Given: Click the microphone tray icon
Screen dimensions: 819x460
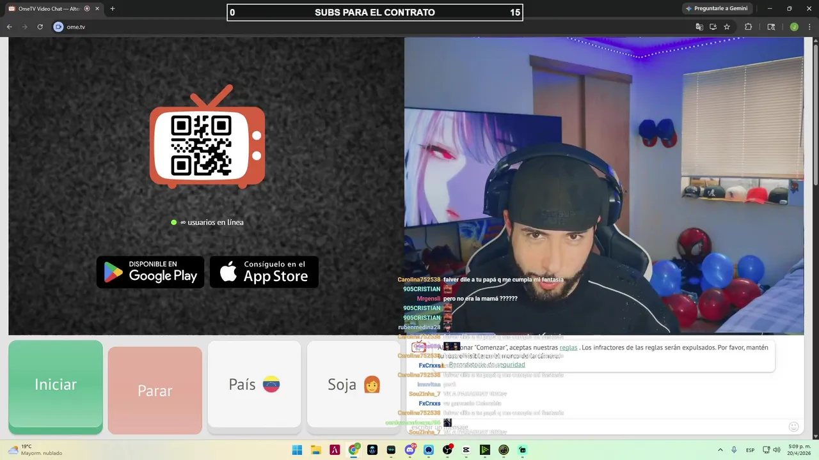Looking at the screenshot, I should 734,450.
